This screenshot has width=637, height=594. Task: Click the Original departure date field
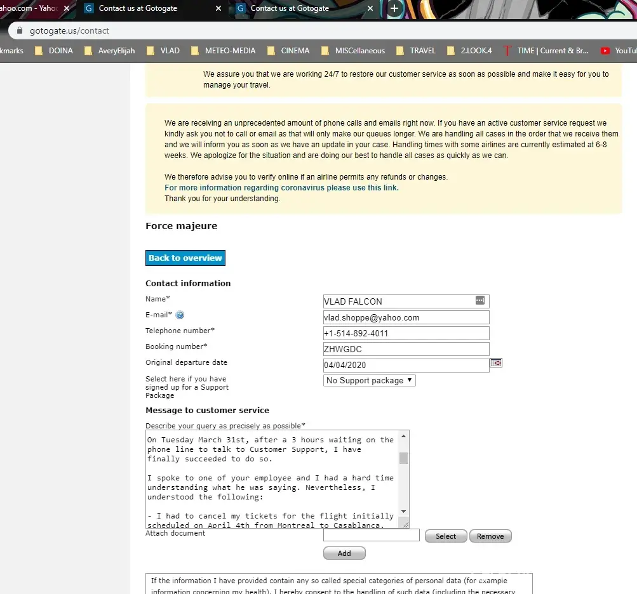click(406, 365)
